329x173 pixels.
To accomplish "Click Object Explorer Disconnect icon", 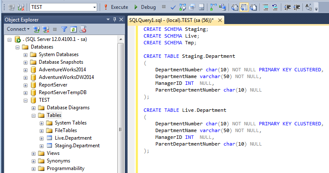I will pos(46,30).
